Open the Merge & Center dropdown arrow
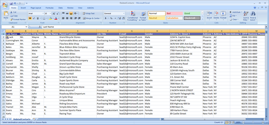Screen dimensions: 269x125 101,18
